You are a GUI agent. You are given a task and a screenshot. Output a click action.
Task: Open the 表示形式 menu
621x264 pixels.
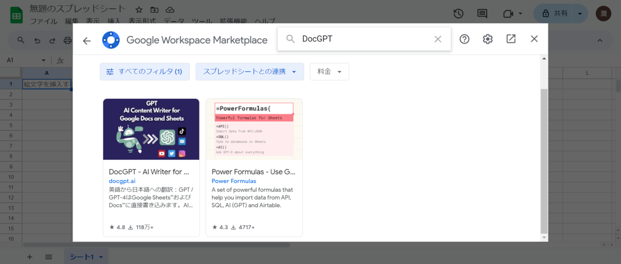(x=142, y=22)
